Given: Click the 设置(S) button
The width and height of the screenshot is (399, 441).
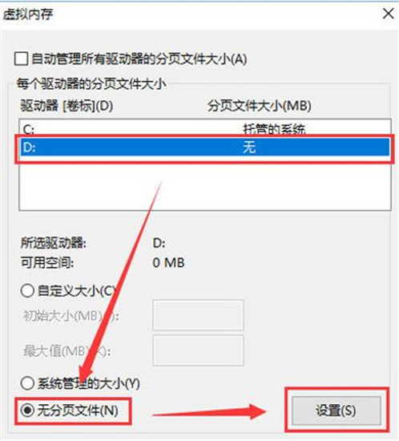Looking at the screenshot, I should [336, 411].
